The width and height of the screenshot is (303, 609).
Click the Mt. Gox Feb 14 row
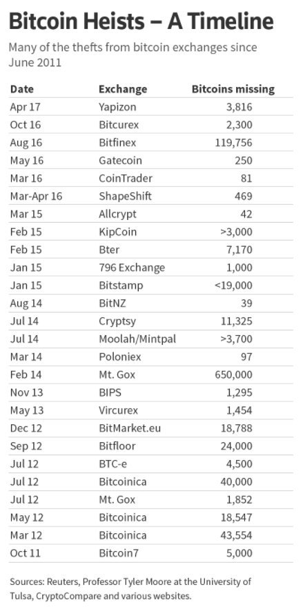151,375
